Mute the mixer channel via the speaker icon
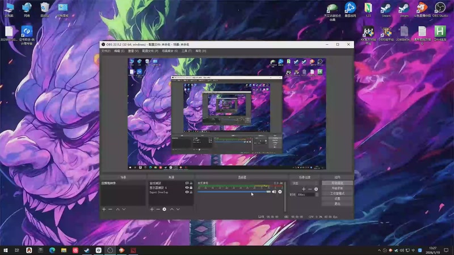The image size is (454, 255). tap(274, 192)
